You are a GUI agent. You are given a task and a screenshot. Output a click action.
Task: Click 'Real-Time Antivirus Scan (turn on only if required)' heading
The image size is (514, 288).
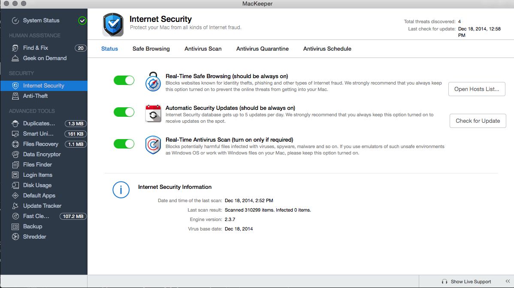tap(230, 140)
